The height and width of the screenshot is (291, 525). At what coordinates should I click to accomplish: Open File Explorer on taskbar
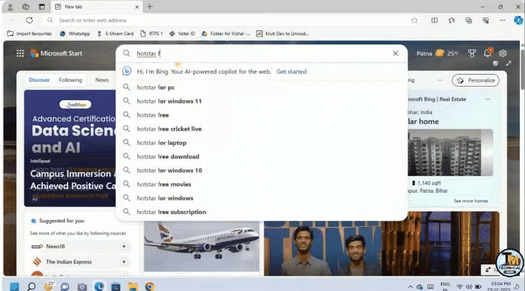click(x=133, y=286)
